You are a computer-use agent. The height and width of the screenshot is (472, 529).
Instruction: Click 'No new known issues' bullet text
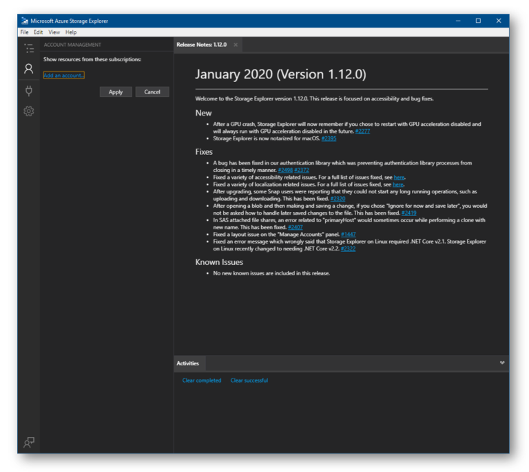(271, 273)
